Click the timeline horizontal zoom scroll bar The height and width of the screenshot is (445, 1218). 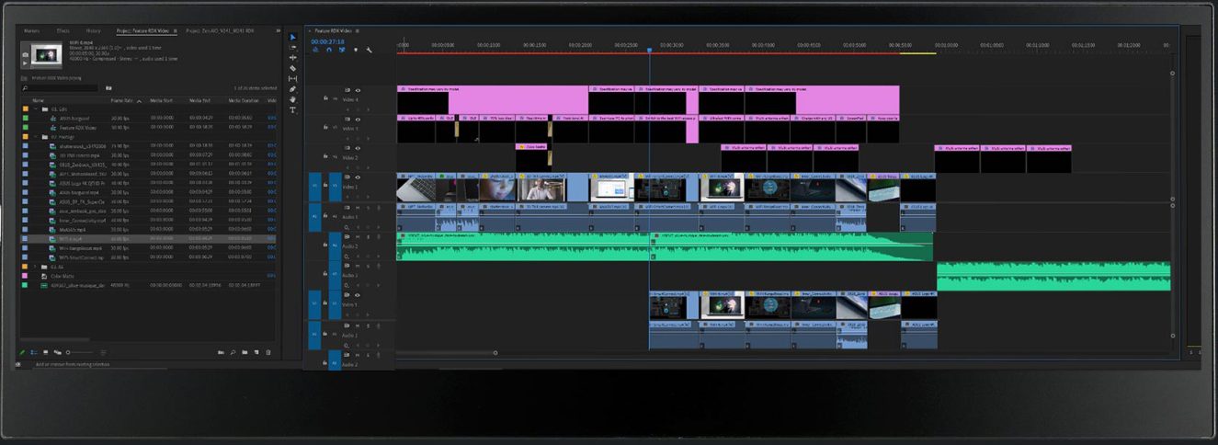446,352
